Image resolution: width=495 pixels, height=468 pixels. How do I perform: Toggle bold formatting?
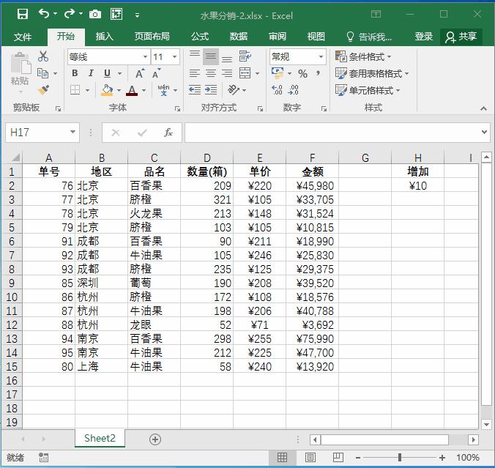tap(75, 73)
